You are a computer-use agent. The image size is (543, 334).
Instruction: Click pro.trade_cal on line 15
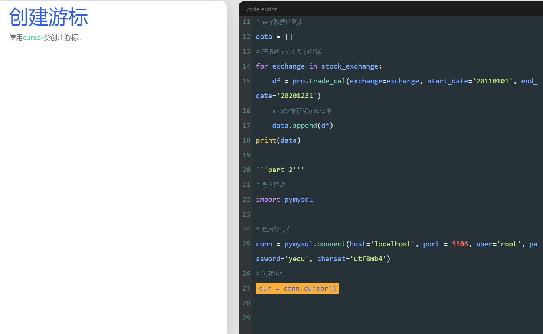pos(319,81)
